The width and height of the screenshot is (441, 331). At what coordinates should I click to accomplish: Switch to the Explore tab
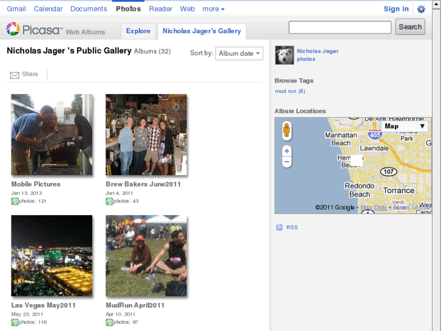pyautogui.click(x=138, y=31)
